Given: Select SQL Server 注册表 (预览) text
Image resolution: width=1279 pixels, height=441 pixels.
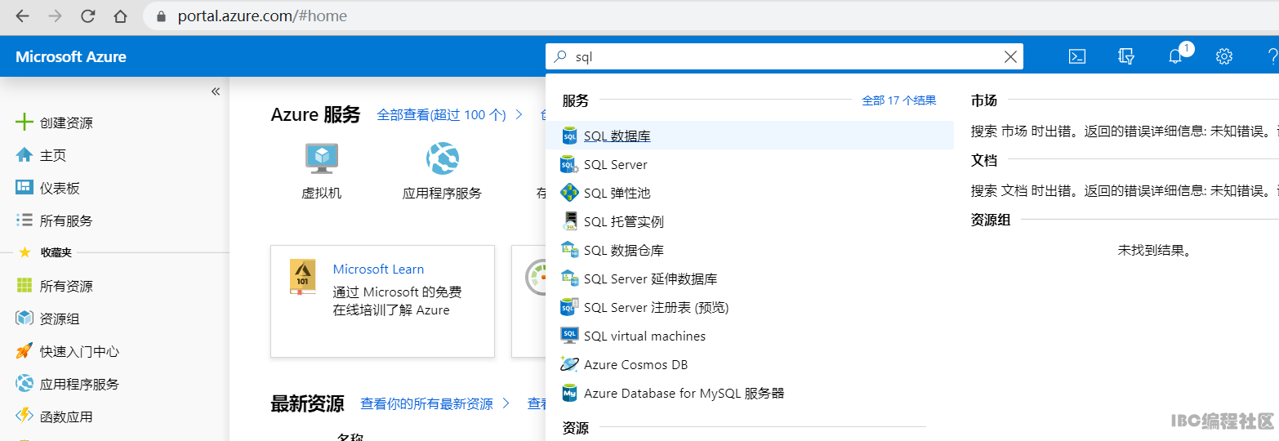Looking at the screenshot, I should [657, 308].
